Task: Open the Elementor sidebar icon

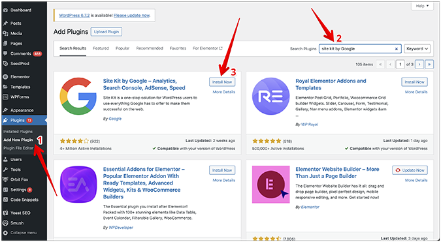Action: 5,76
